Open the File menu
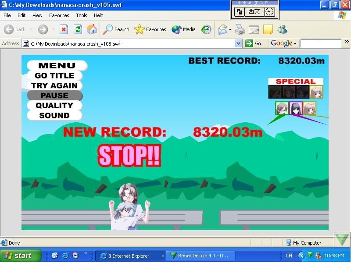This screenshot has width=351, height=263. click(7, 15)
